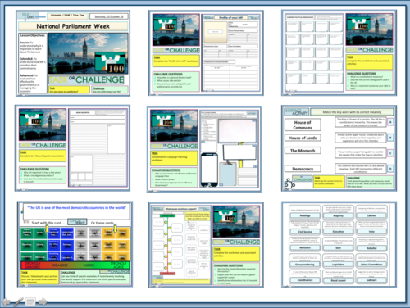Click the date field on title slide
410x308 pixels.
tap(109, 16)
